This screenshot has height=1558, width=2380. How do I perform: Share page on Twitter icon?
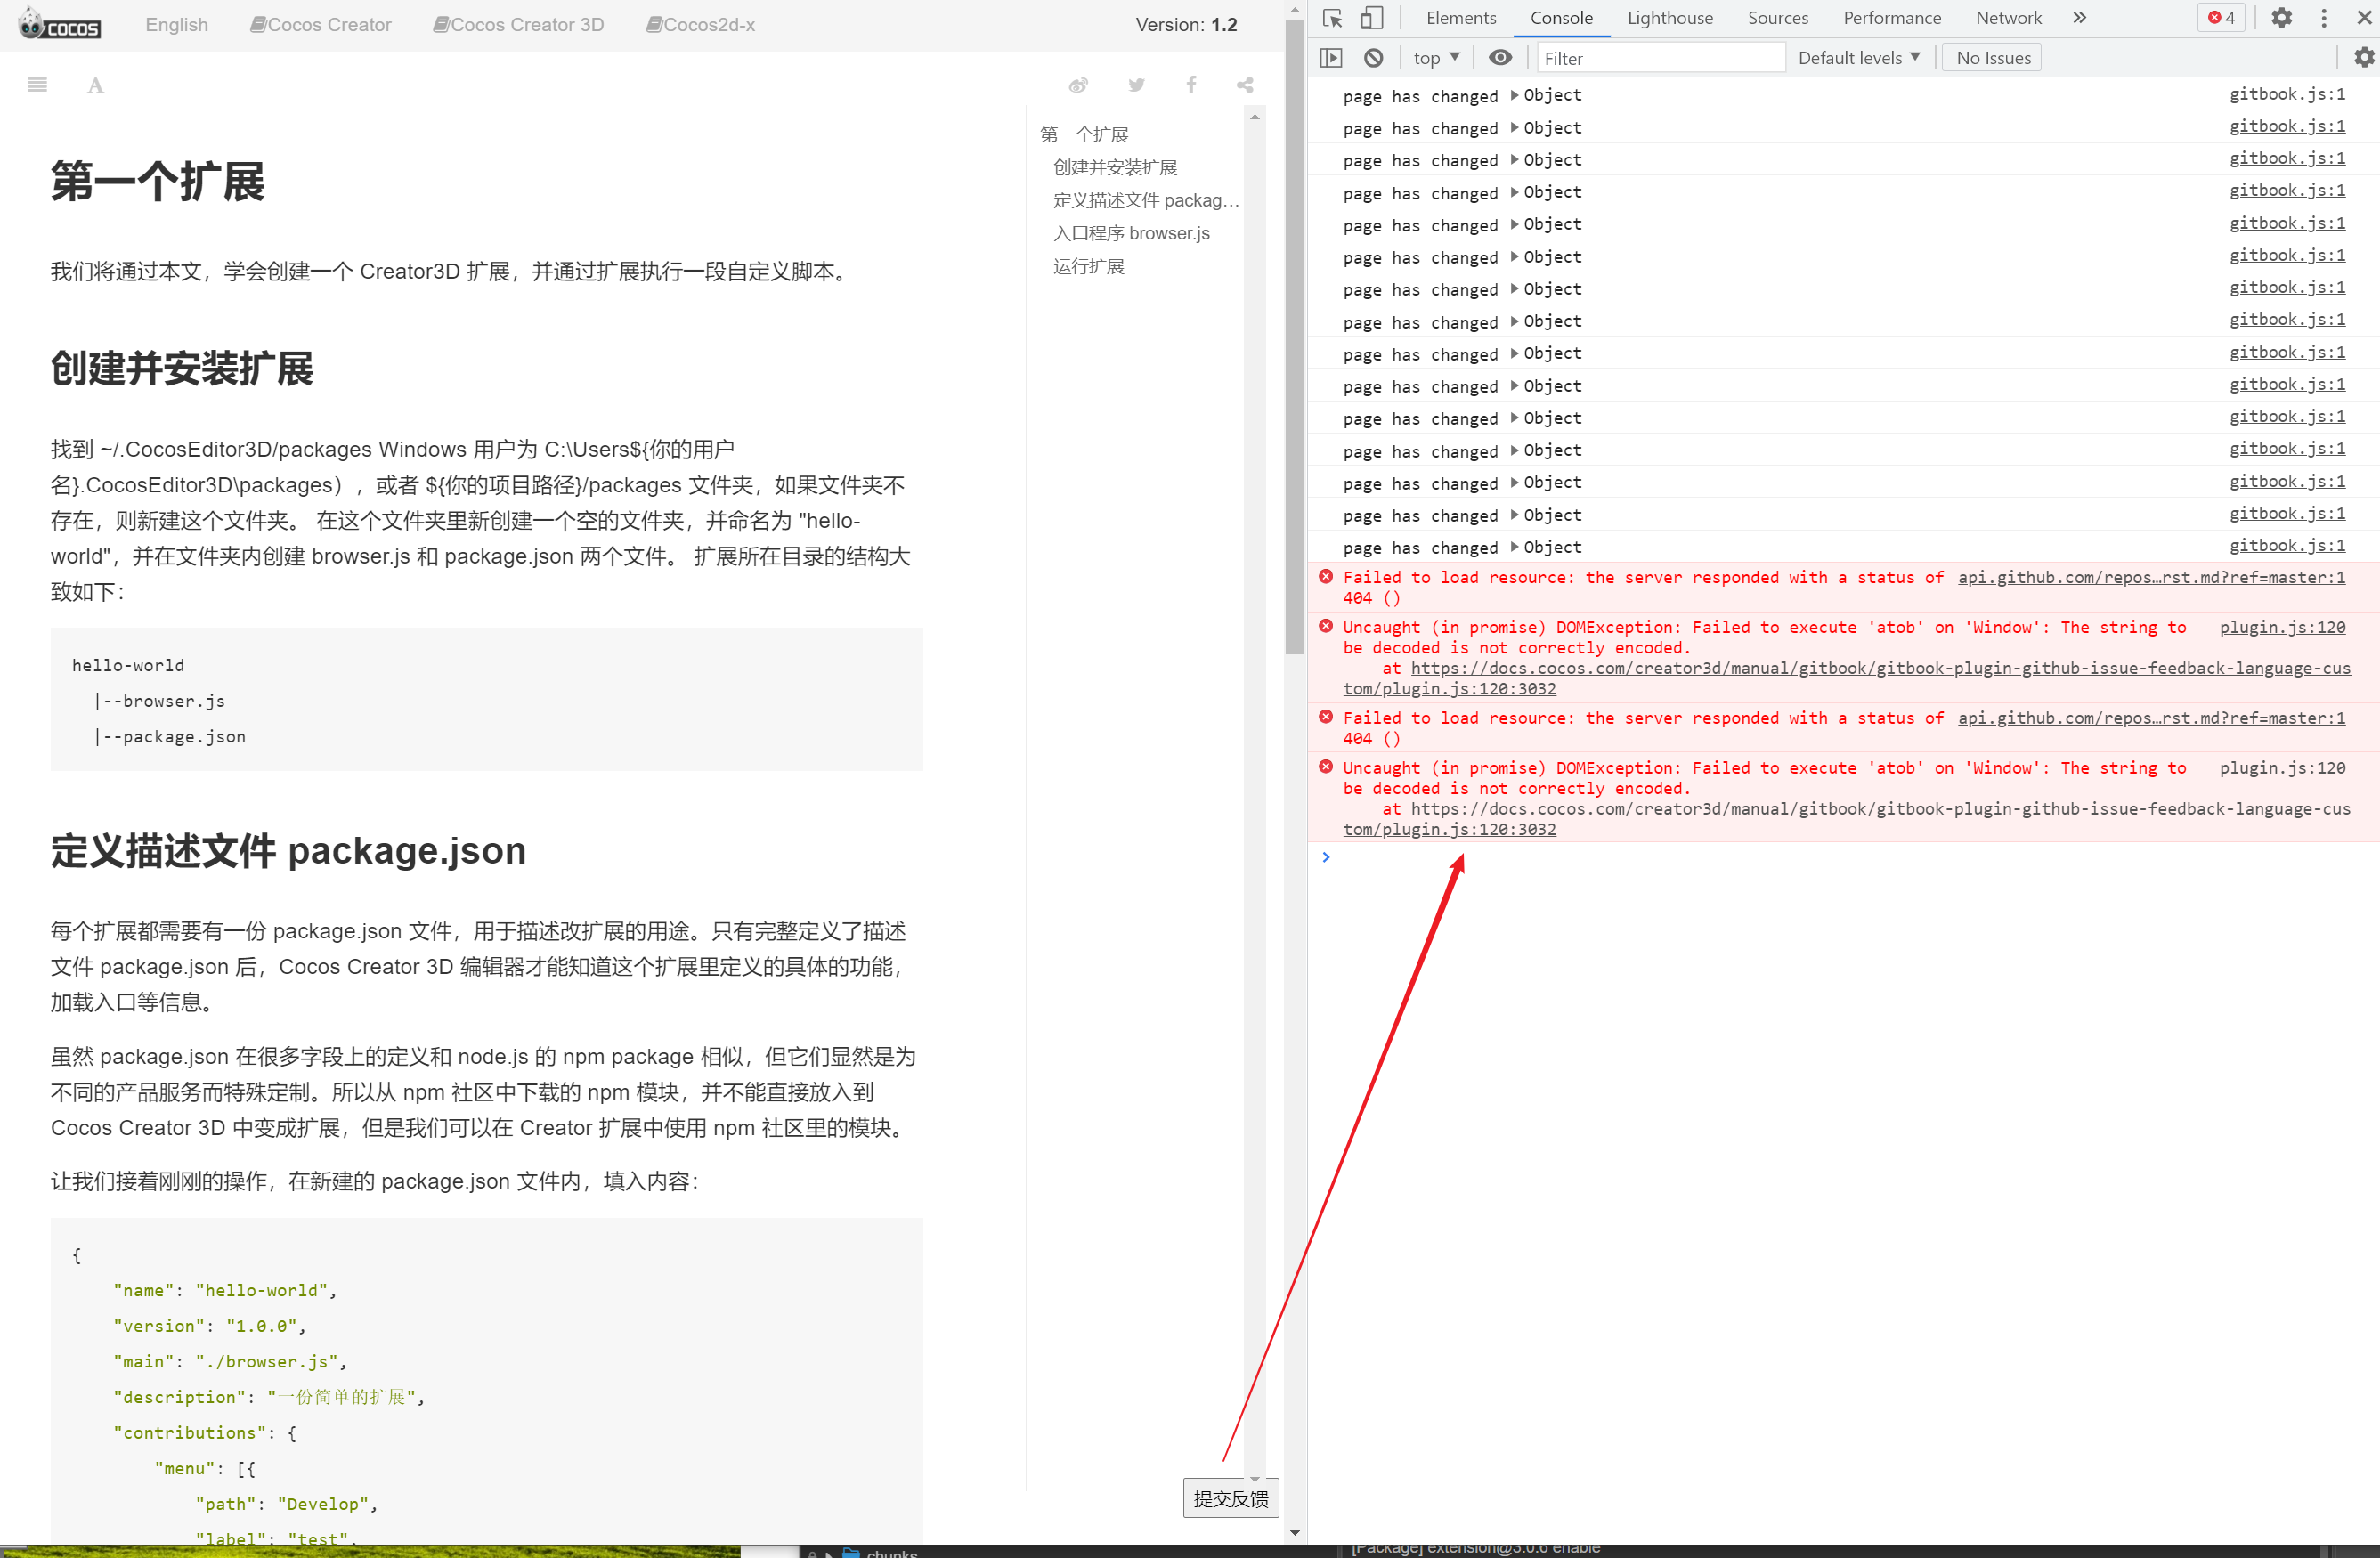pos(1136,85)
